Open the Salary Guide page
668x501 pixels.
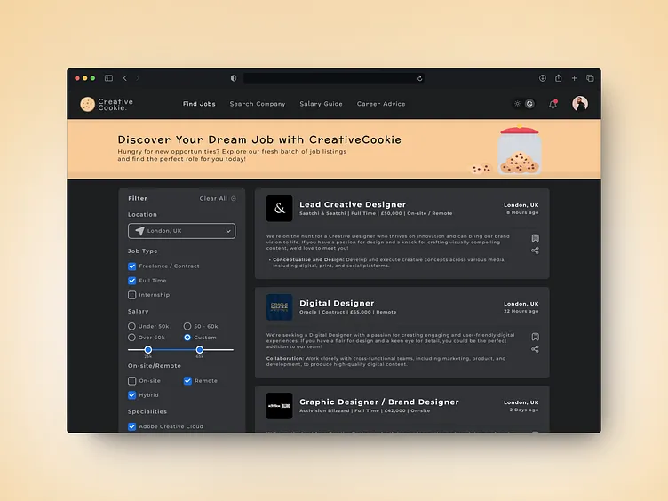click(x=321, y=104)
